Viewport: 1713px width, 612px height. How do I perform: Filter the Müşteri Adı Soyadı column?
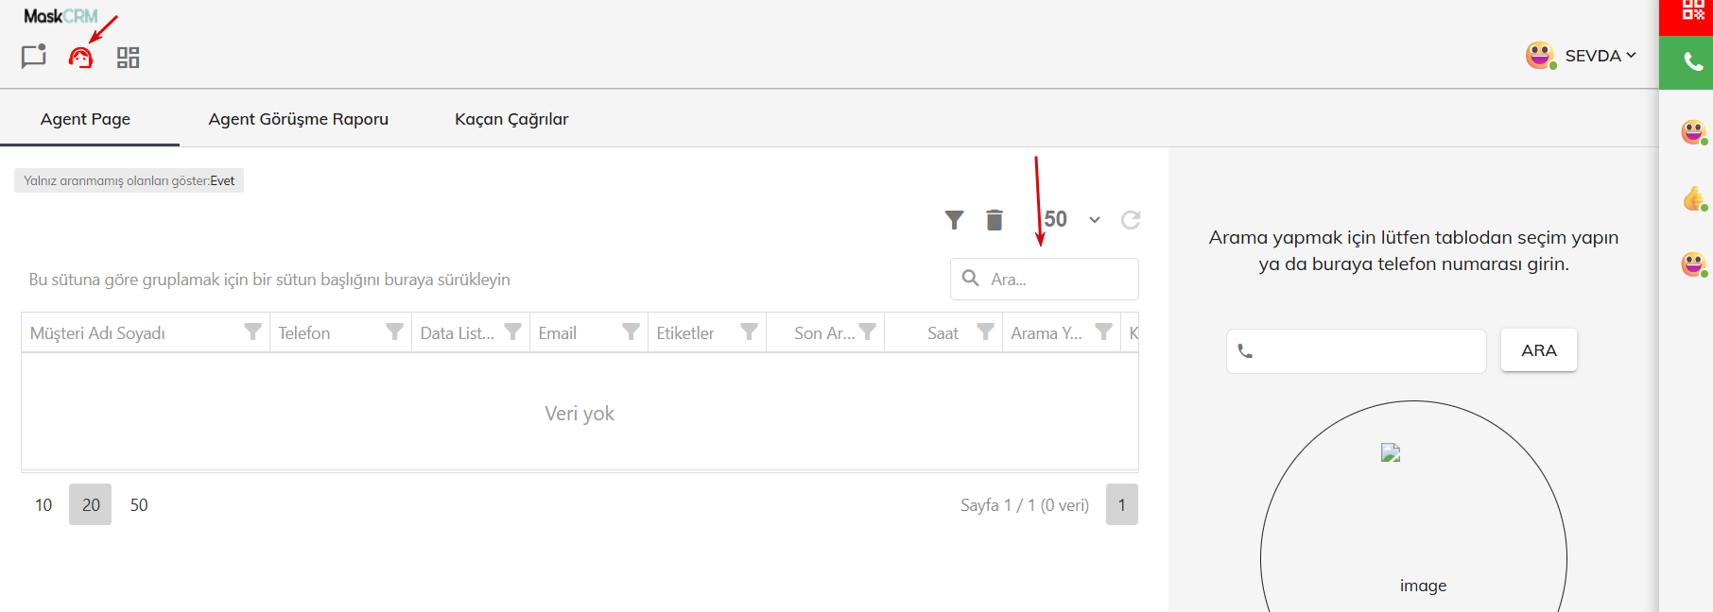(252, 331)
